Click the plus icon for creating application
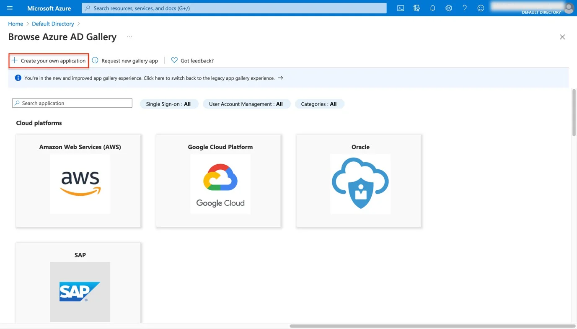The height and width of the screenshot is (329, 577). [x=15, y=60]
